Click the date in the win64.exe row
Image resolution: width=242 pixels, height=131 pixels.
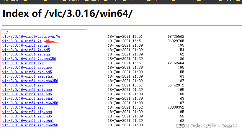[125, 63]
